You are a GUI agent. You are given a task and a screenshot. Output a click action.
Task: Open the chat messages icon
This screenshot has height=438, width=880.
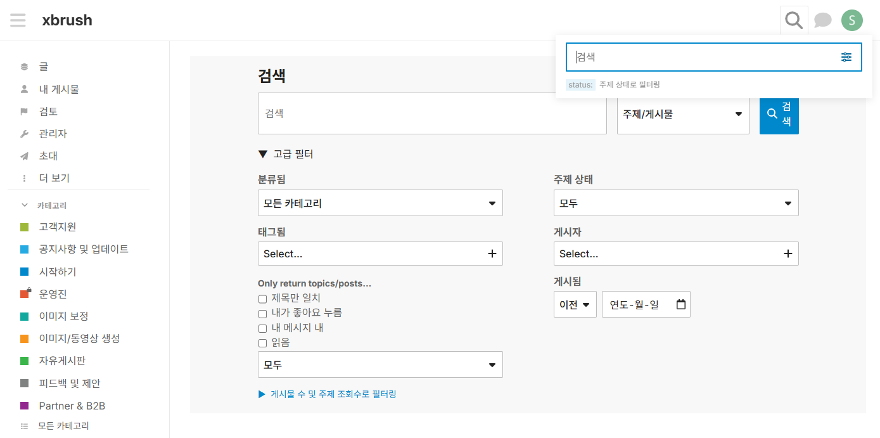pos(822,20)
